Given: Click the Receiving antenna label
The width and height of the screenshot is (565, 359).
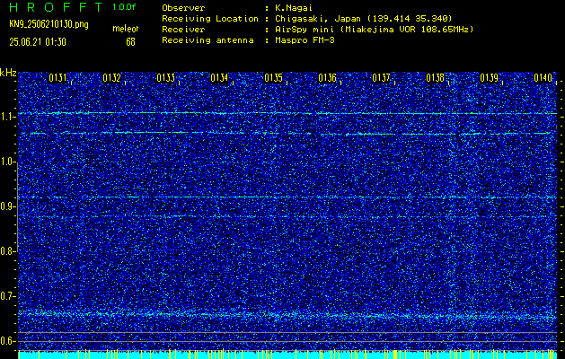Looking at the screenshot, I should [207, 40].
